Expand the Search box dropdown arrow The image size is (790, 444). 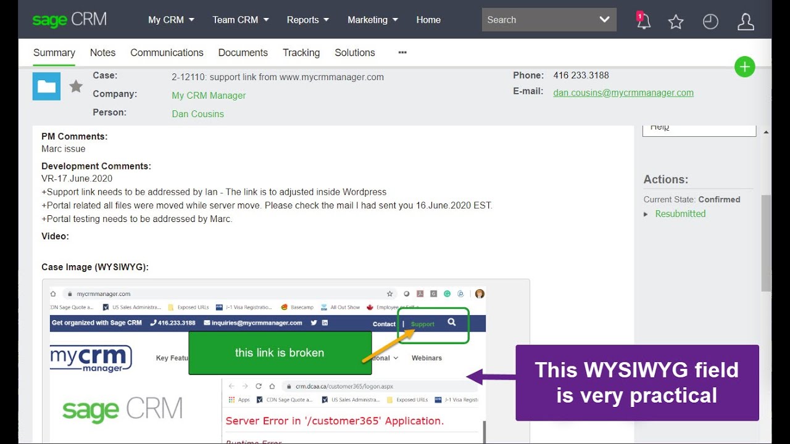coord(604,20)
